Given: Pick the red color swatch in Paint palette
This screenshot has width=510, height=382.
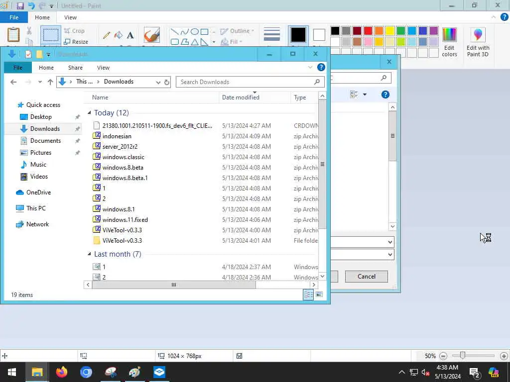Looking at the screenshot, I should [x=368, y=31].
